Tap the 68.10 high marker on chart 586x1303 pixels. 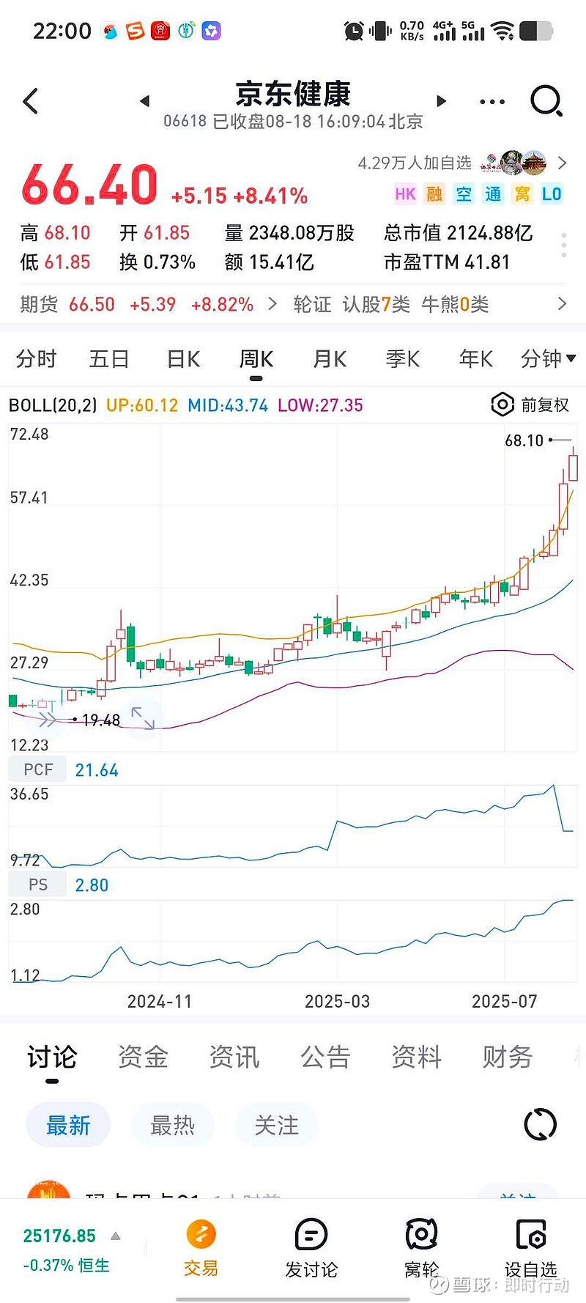(x=524, y=440)
